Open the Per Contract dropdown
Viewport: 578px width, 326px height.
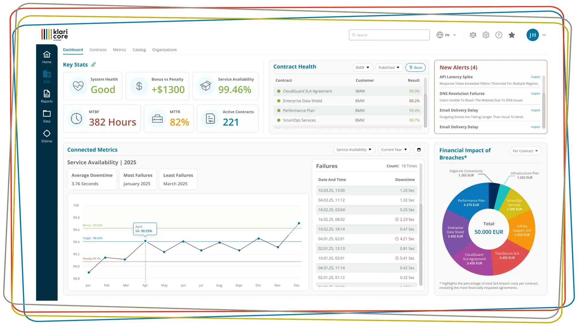(x=525, y=151)
